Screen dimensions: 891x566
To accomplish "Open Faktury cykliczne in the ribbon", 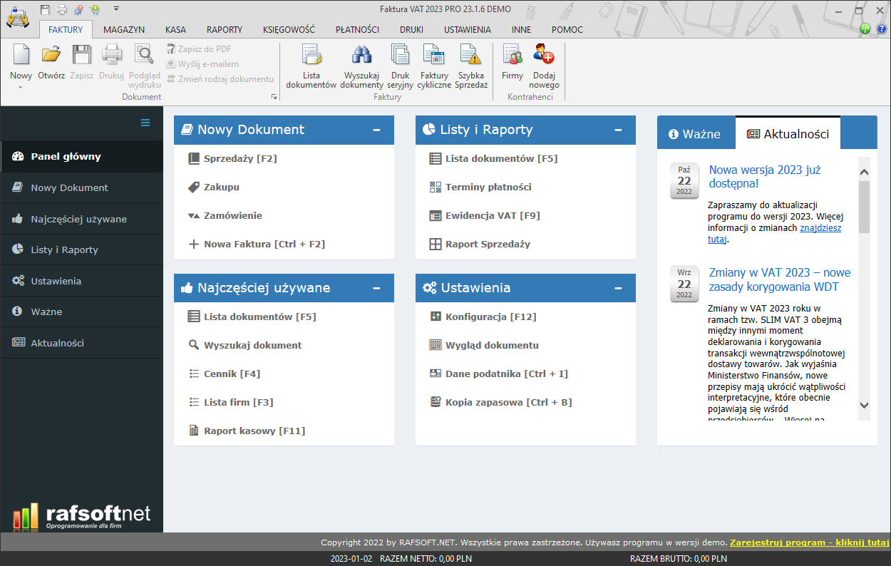I will click(x=434, y=65).
